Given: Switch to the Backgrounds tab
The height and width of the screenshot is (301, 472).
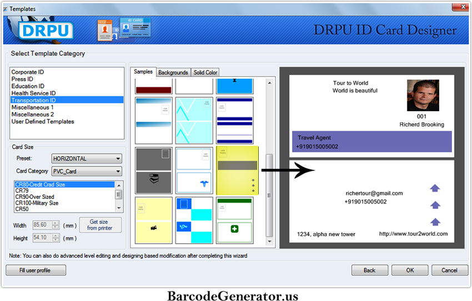Looking at the screenshot, I should coord(173,73).
